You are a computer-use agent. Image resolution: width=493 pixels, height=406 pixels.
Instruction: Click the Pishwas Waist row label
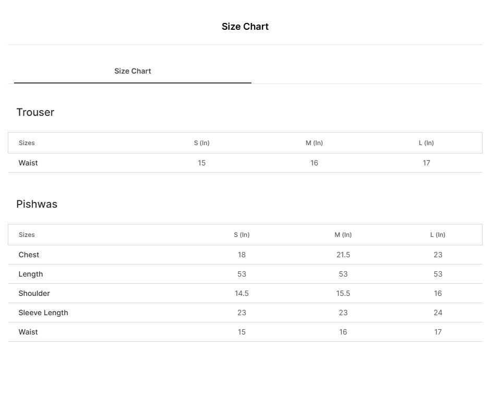pos(28,332)
